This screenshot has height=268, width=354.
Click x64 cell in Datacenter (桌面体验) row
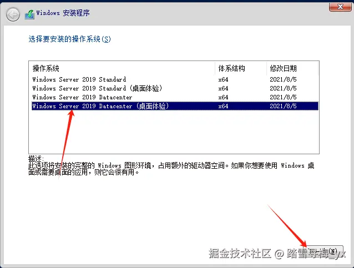(223, 106)
